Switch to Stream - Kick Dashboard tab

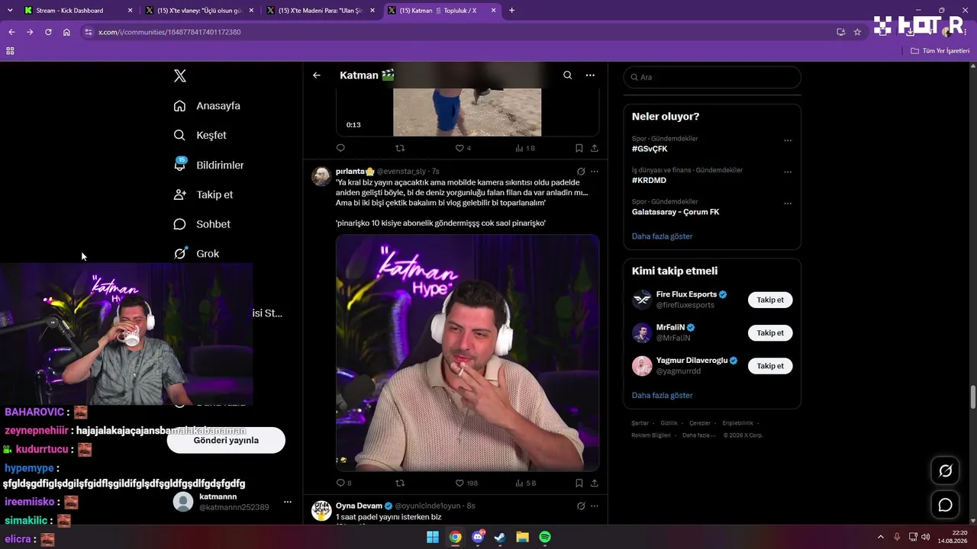79,11
